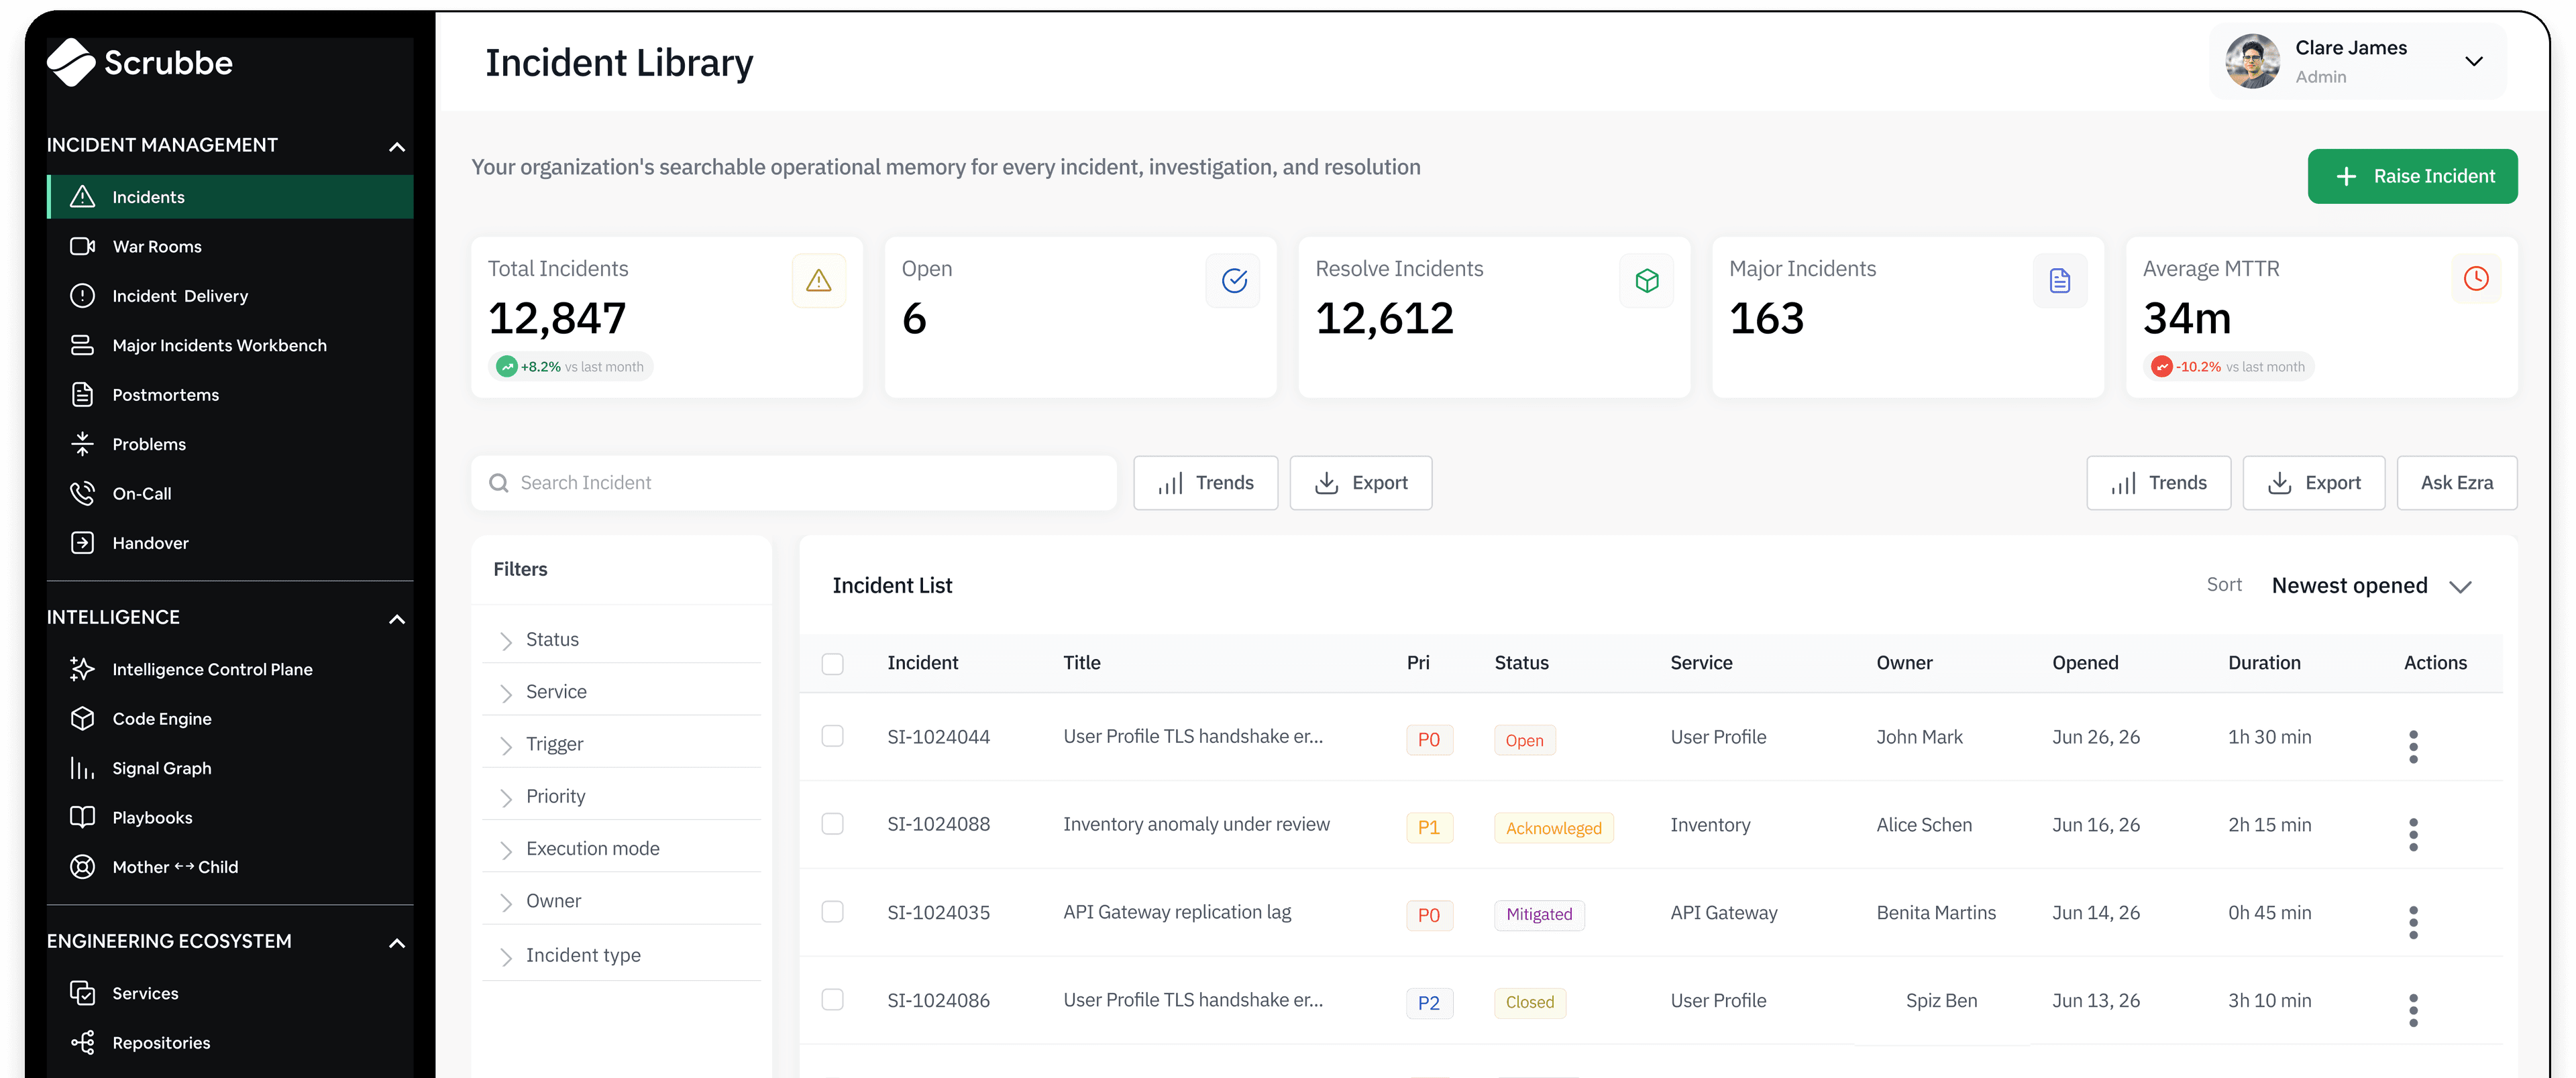Check the box for incident SI-1024088
The height and width of the screenshot is (1078, 2576).
click(x=832, y=824)
